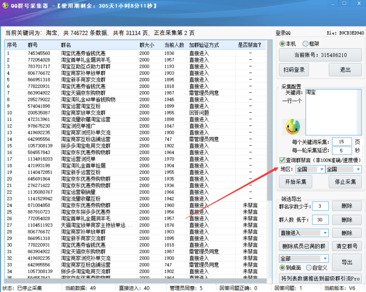Click group number 472313961
Viewport: 366px width, 292px height.
(39, 119)
